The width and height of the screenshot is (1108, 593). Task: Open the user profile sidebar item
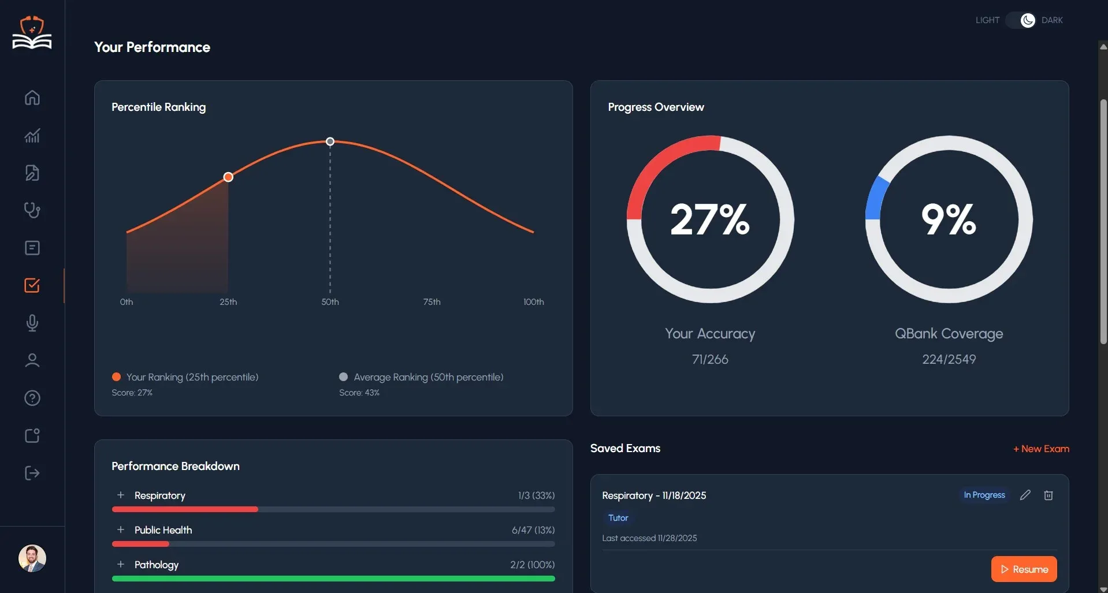tap(32, 360)
